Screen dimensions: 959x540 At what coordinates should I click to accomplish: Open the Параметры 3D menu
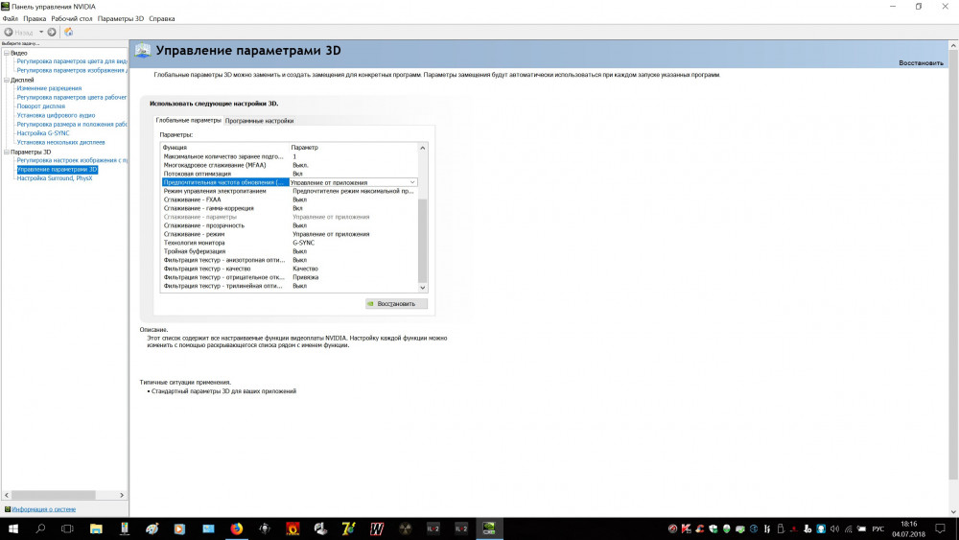[x=121, y=18]
